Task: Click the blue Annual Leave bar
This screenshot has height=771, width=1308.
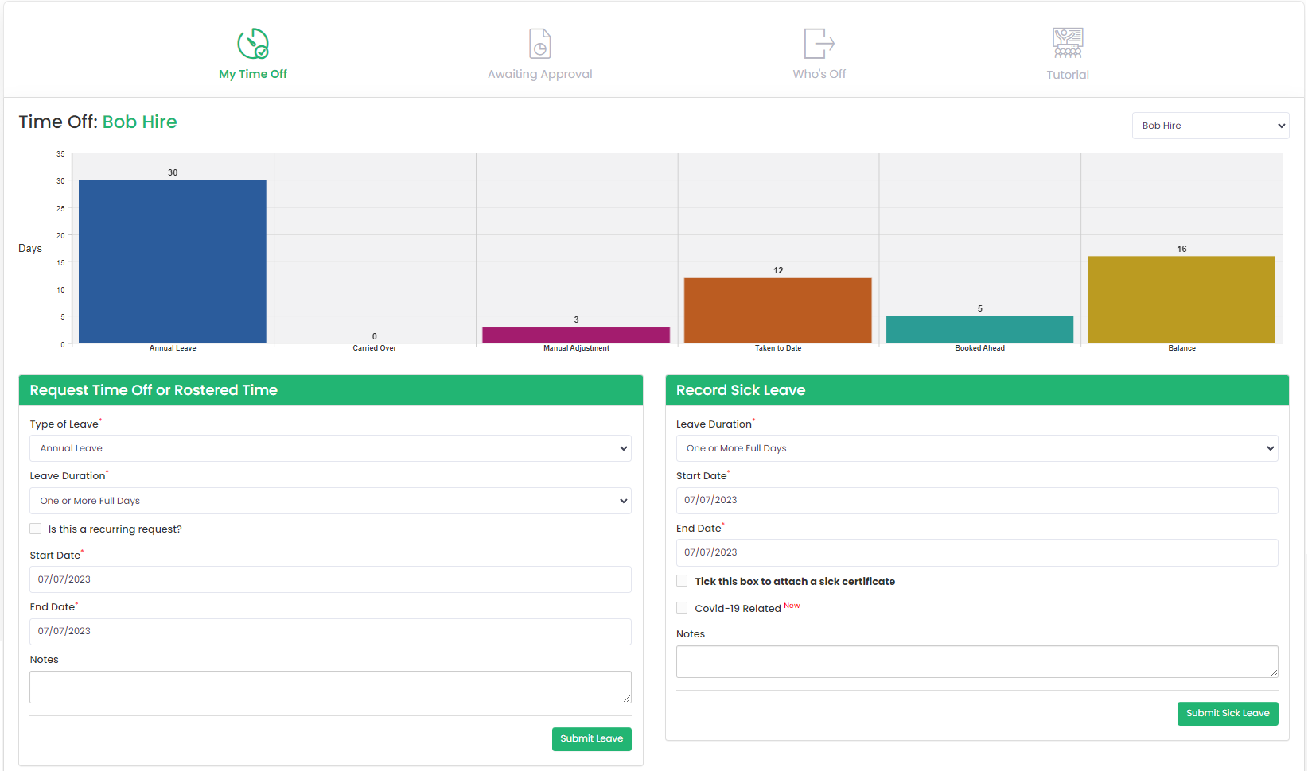Action: click(173, 262)
